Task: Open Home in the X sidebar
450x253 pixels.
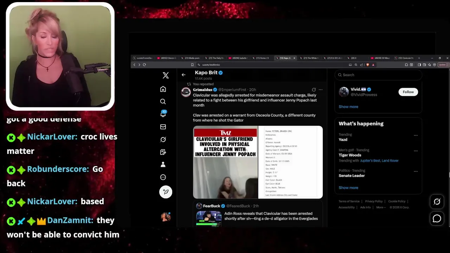Action: pos(163,89)
